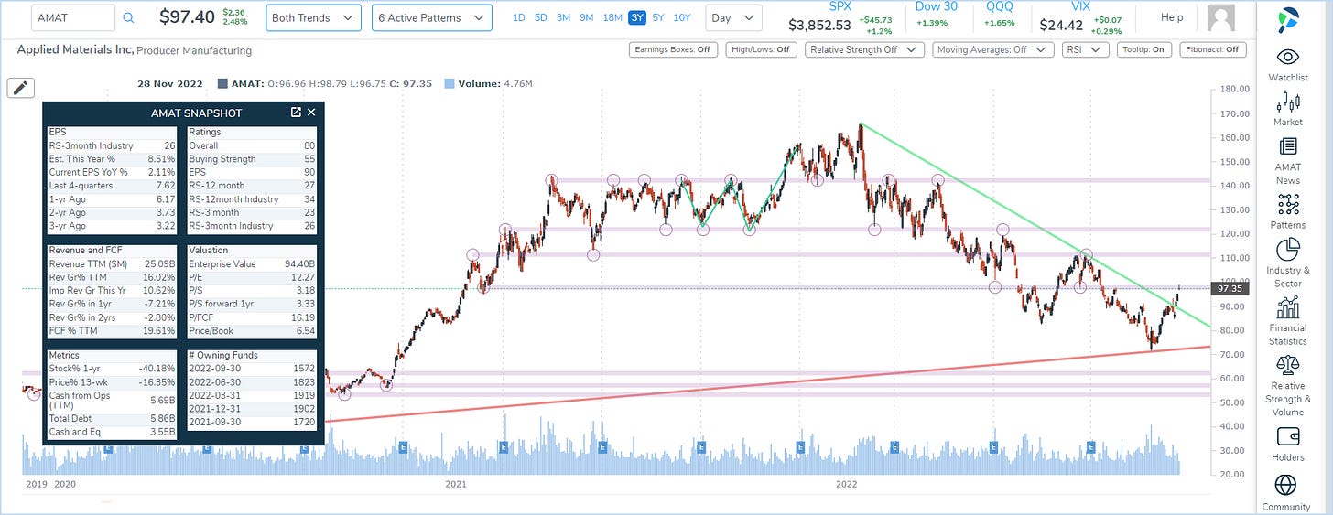
Task: Open Financial Statistics bar chart icon
Action: (x=1287, y=306)
